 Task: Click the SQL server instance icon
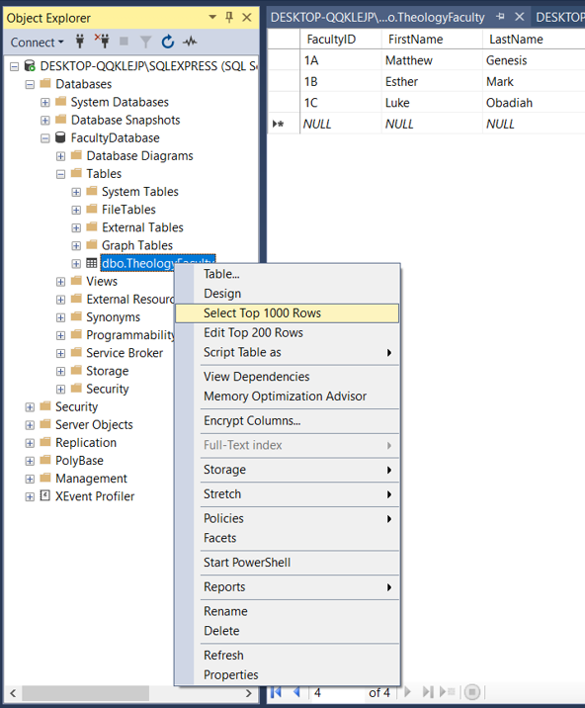pyautogui.click(x=30, y=65)
